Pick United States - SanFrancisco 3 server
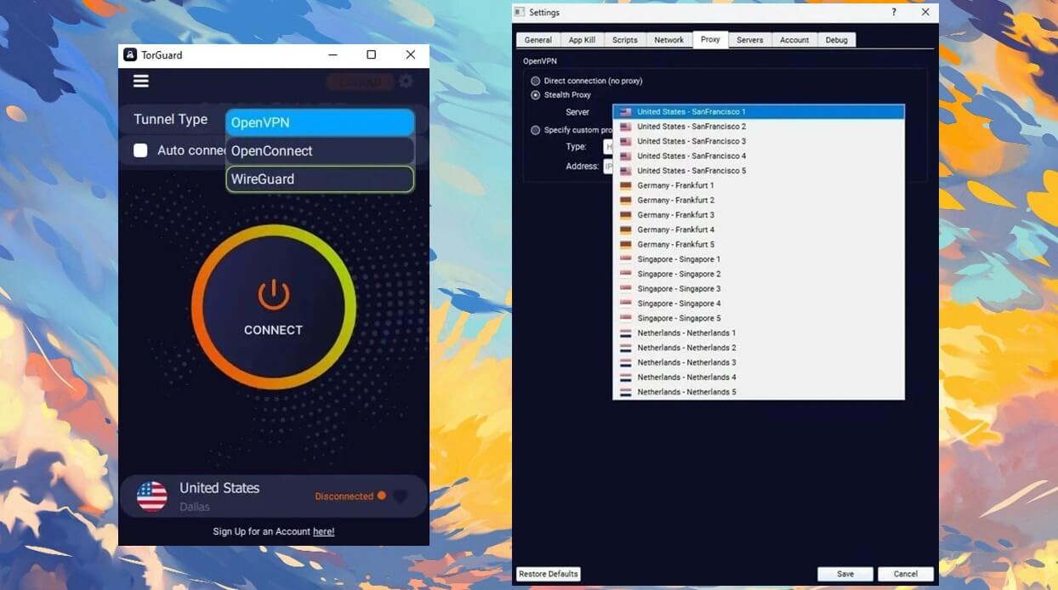This screenshot has width=1058, height=590. point(759,141)
